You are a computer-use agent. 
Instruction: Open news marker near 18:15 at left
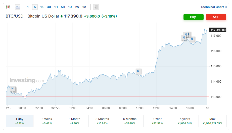[12, 89]
